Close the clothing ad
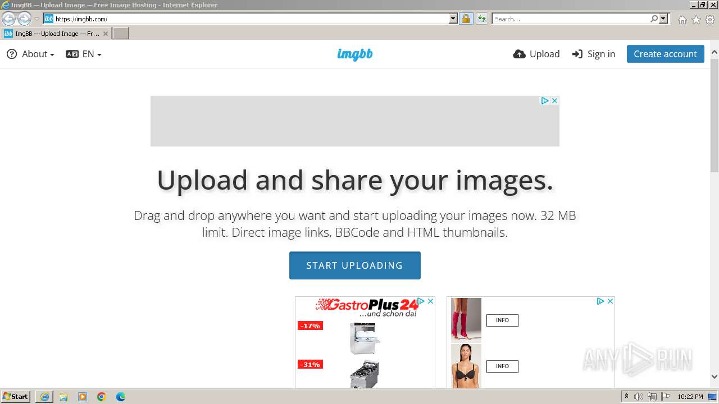Image resolution: width=719 pixels, height=404 pixels. tap(610, 301)
